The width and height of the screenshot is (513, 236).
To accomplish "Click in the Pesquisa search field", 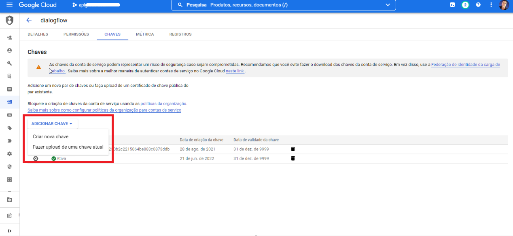I will (283, 5).
